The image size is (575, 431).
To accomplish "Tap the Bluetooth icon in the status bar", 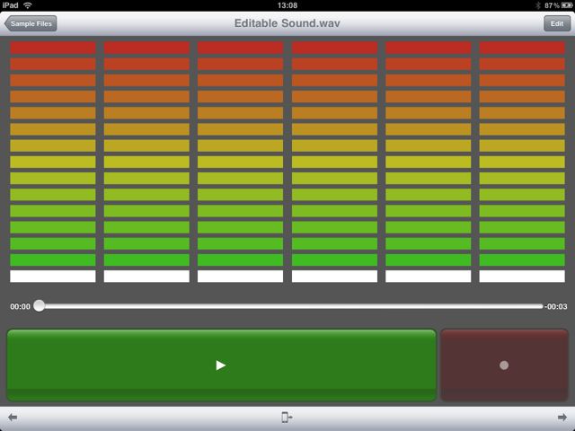I will coord(538,5).
